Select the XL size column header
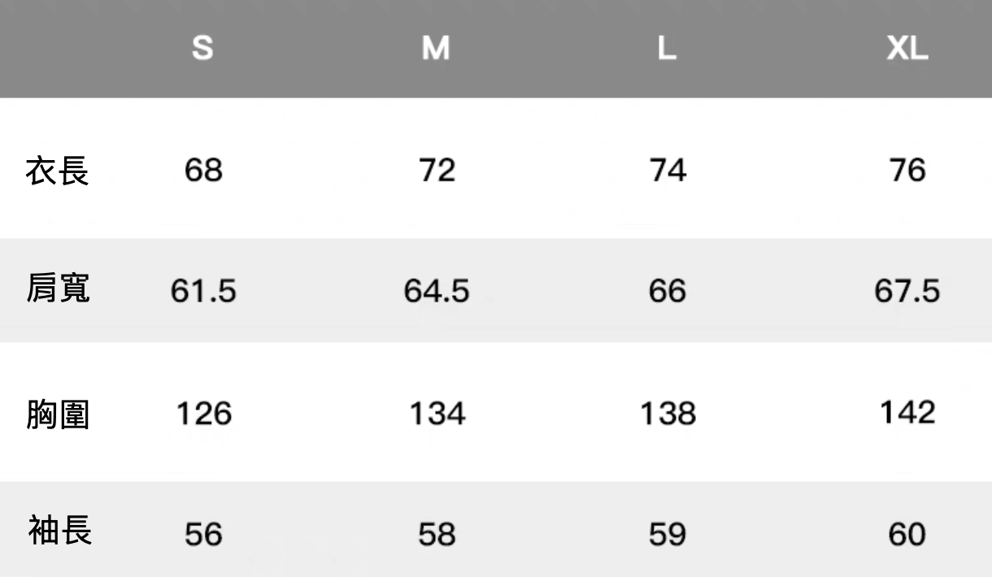992x577 pixels. point(907,49)
